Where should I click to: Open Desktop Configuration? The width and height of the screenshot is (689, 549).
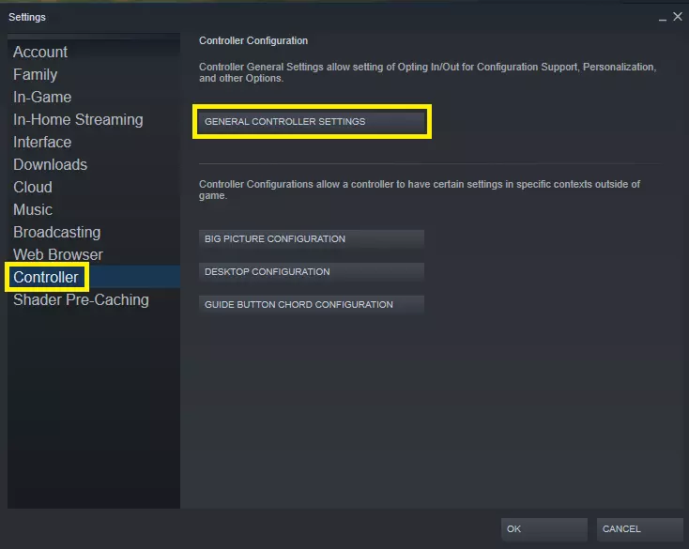[311, 272]
